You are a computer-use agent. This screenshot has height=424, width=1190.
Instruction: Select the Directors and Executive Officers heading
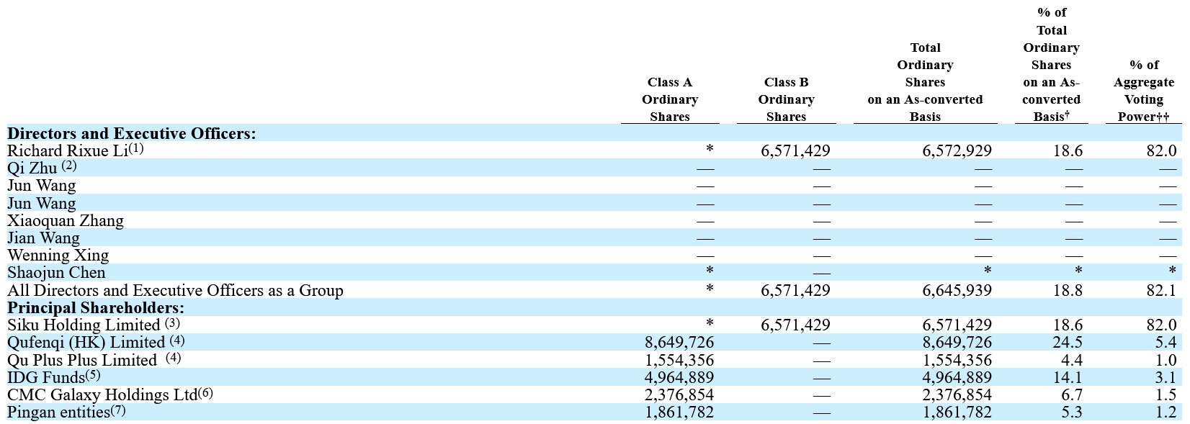(132, 133)
